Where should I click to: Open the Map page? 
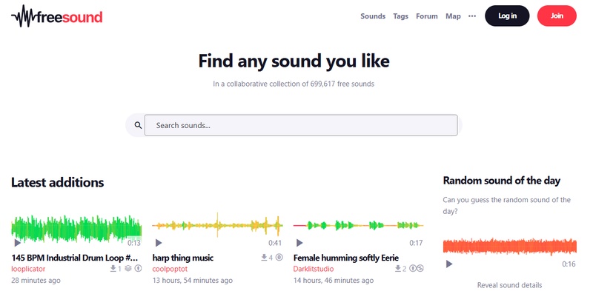tap(453, 16)
